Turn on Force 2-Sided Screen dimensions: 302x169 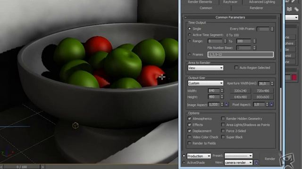[223, 131]
